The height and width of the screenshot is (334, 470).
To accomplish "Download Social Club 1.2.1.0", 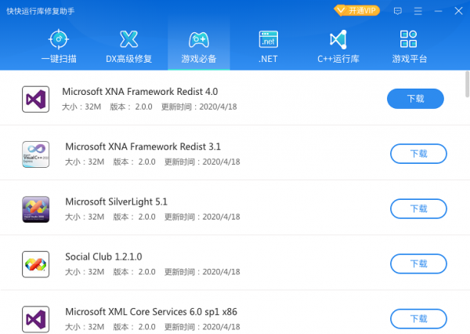I will (x=418, y=263).
